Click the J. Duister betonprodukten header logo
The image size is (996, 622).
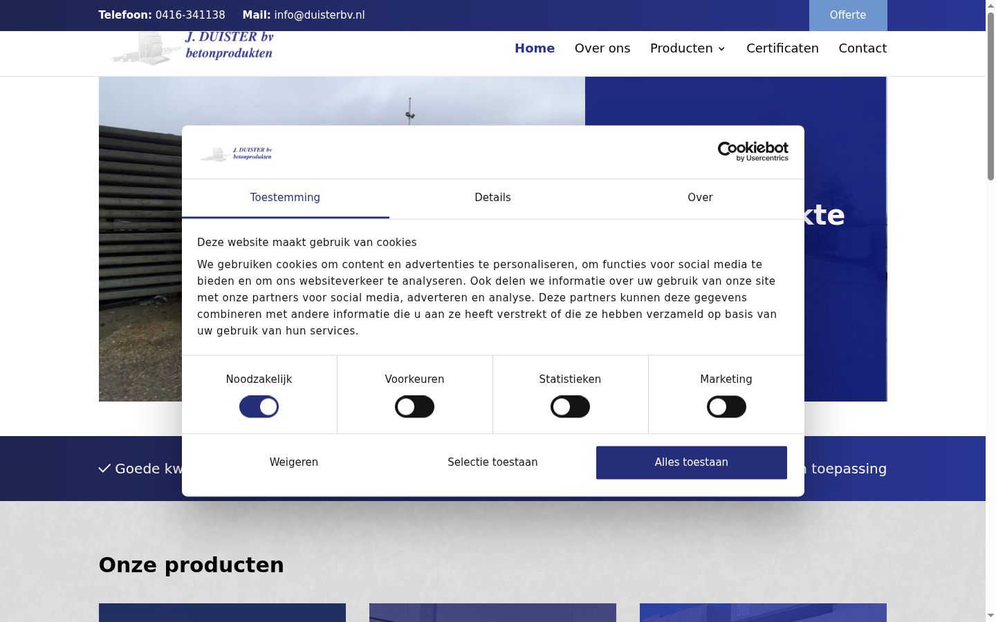coord(192,48)
